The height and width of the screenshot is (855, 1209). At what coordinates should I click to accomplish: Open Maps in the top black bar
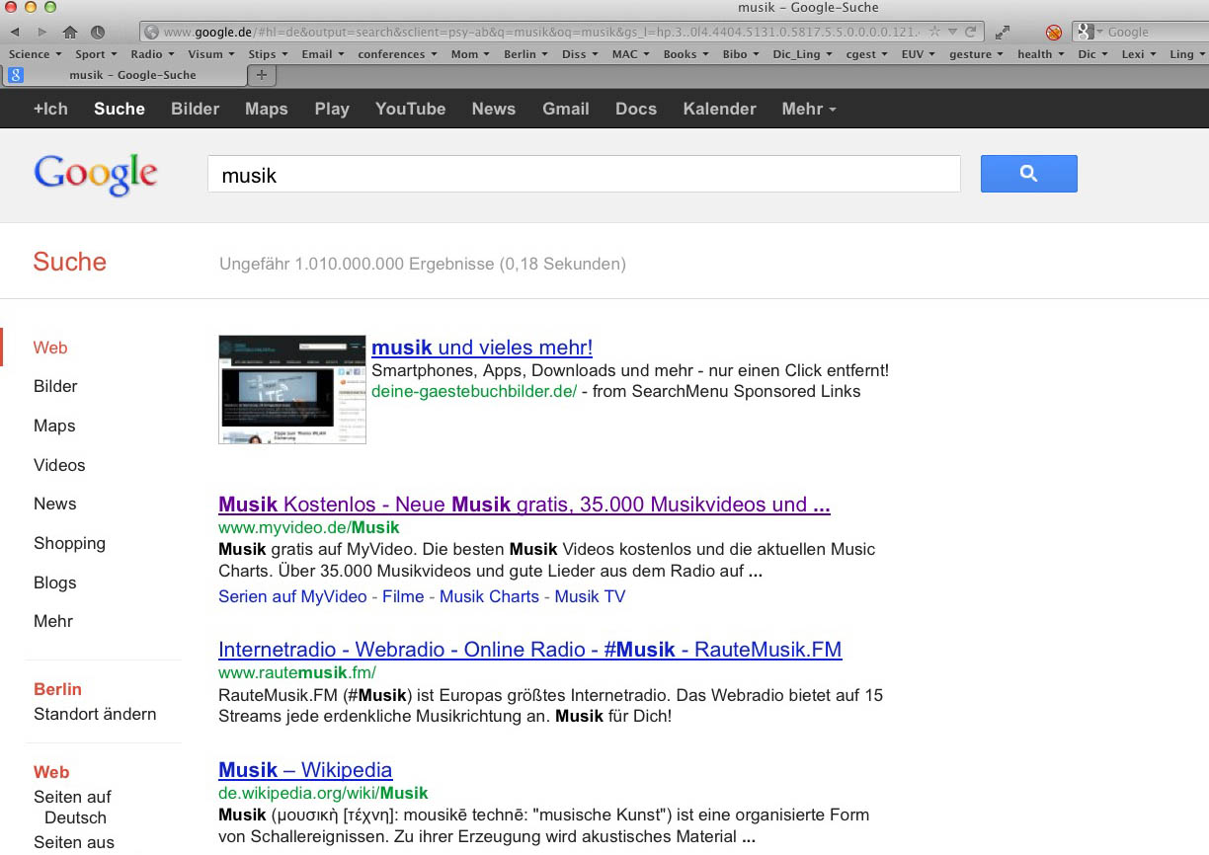point(267,109)
